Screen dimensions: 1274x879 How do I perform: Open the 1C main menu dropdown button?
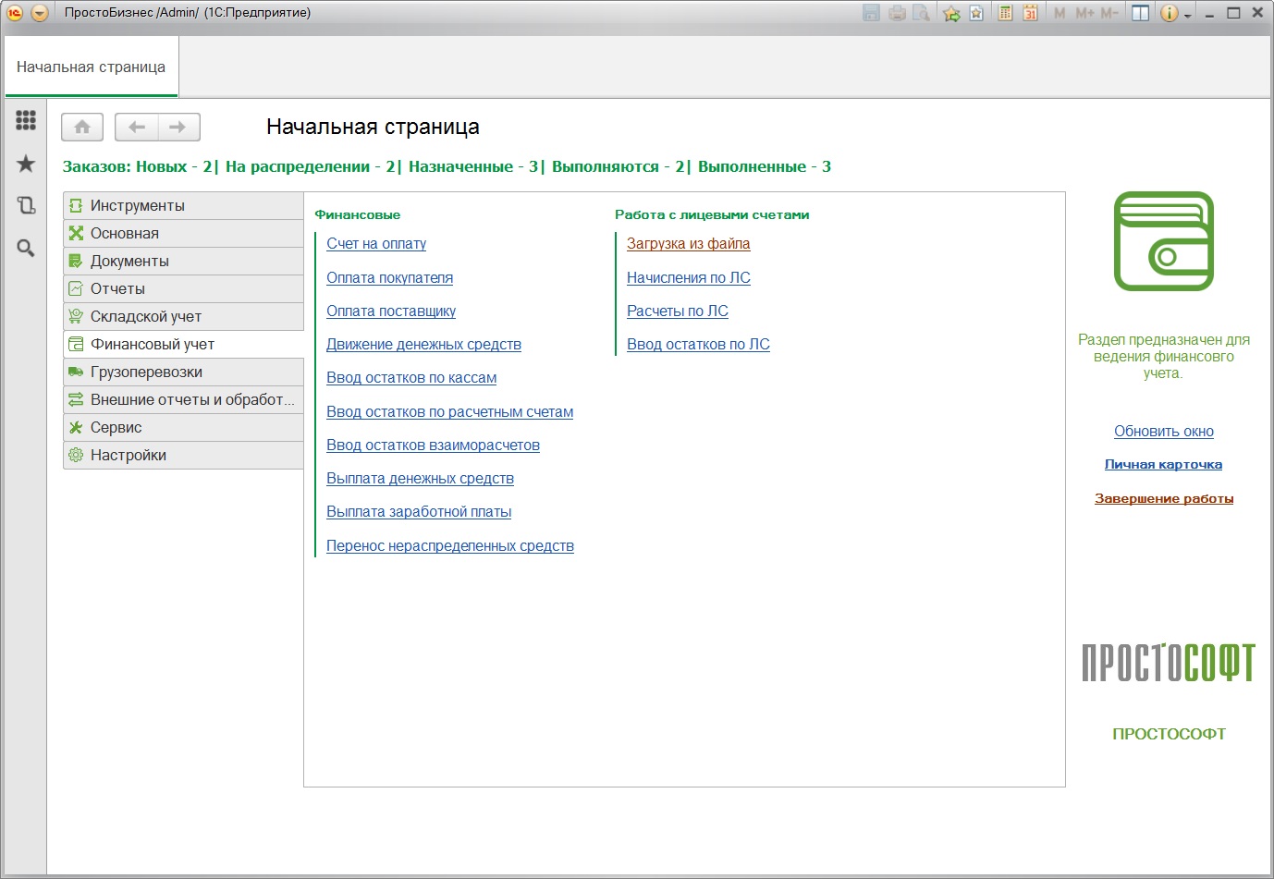tap(40, 13)
